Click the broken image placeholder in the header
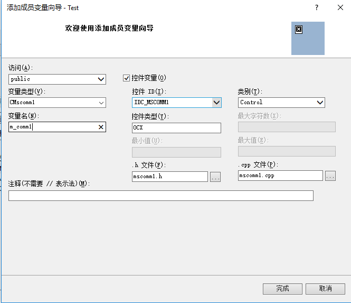 (x=299, y=30)
